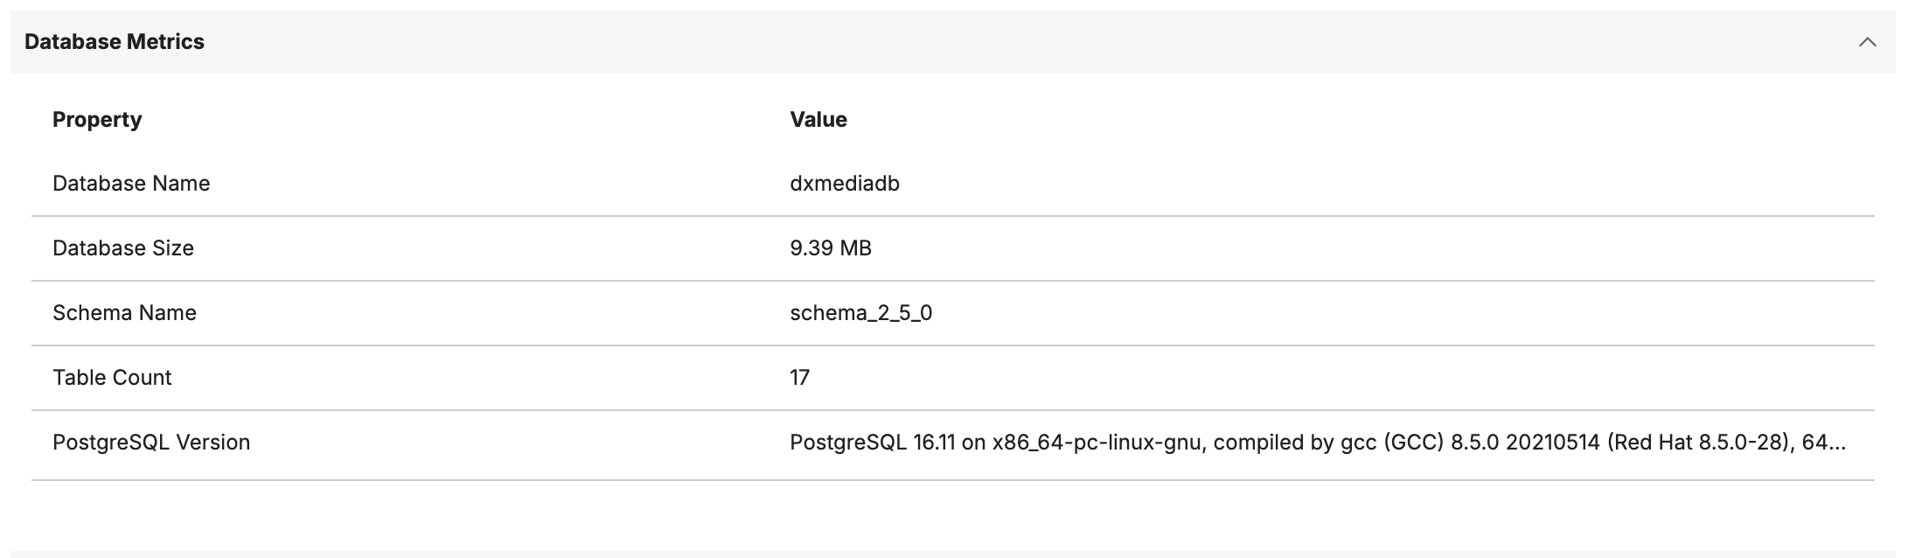Select the schema_2_5_0 value
The image size is (1915, 558).
pyautogui.click(x=861, y=312)
